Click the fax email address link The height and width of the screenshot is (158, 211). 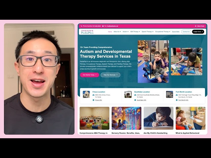pos(112,26)
